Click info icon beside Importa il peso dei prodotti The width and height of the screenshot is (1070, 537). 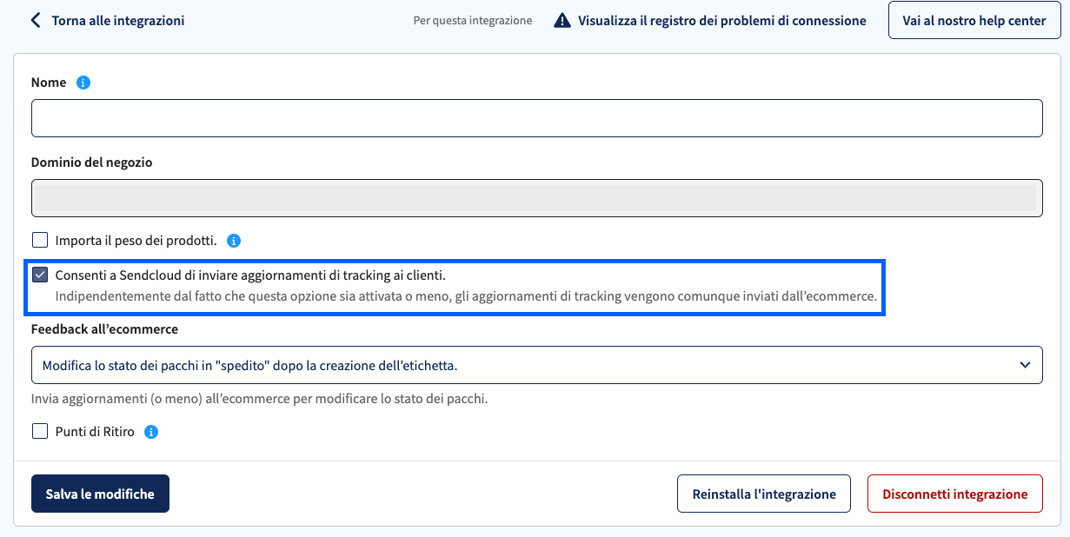tap(234, 241)
